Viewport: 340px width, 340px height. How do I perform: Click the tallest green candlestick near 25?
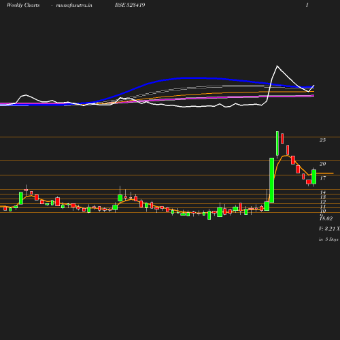point(277,143)
